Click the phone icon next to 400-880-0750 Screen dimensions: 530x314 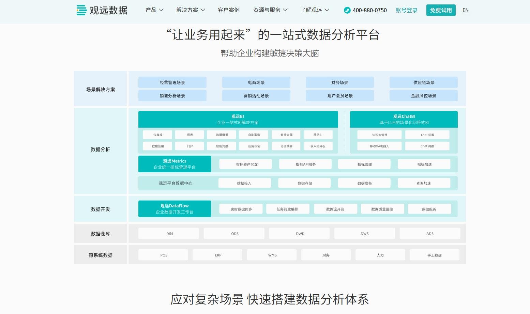(x=347, y=10)
